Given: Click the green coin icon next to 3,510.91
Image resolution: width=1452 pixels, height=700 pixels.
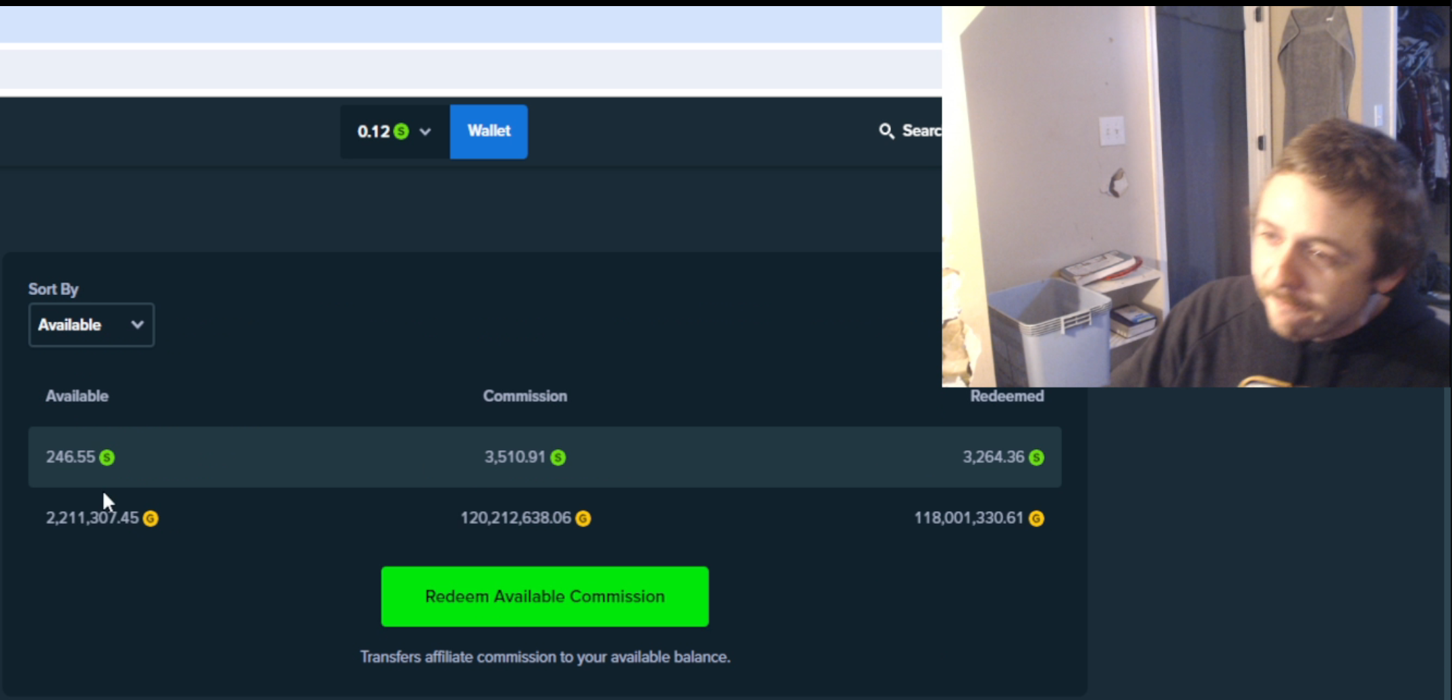Looking at the screenshot, I should [558, 458].
